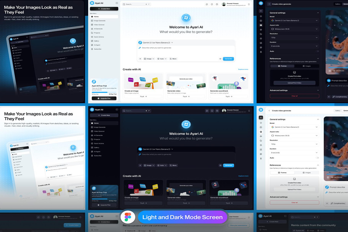The width and height of the screenshot is (348, 232).
Task: Click Upload First Video in dark video screen
Action: (294, 83)
